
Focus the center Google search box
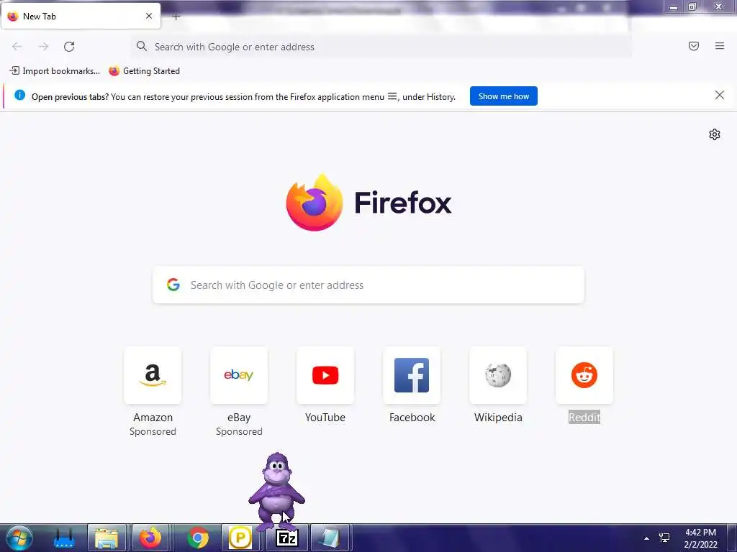368,285
